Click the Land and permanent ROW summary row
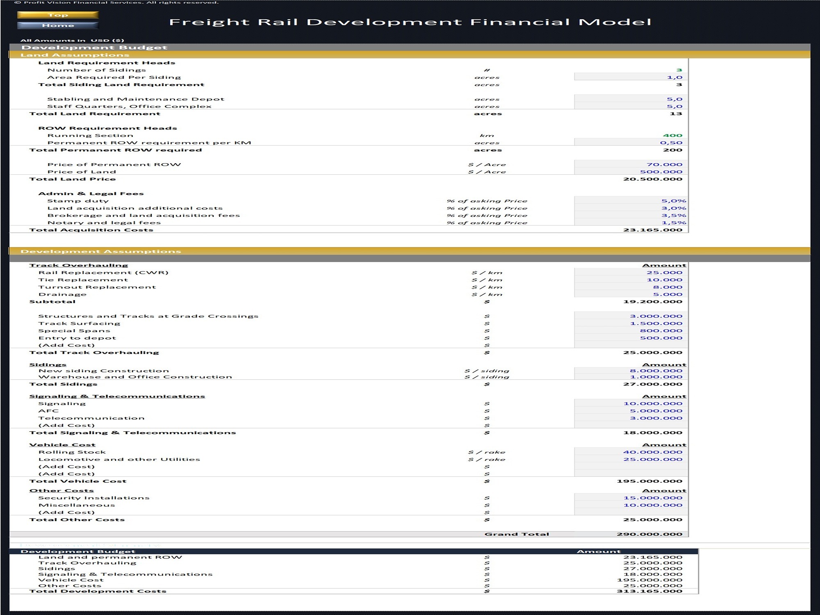Viewport: 820px width, 615px height. [354, 557]
